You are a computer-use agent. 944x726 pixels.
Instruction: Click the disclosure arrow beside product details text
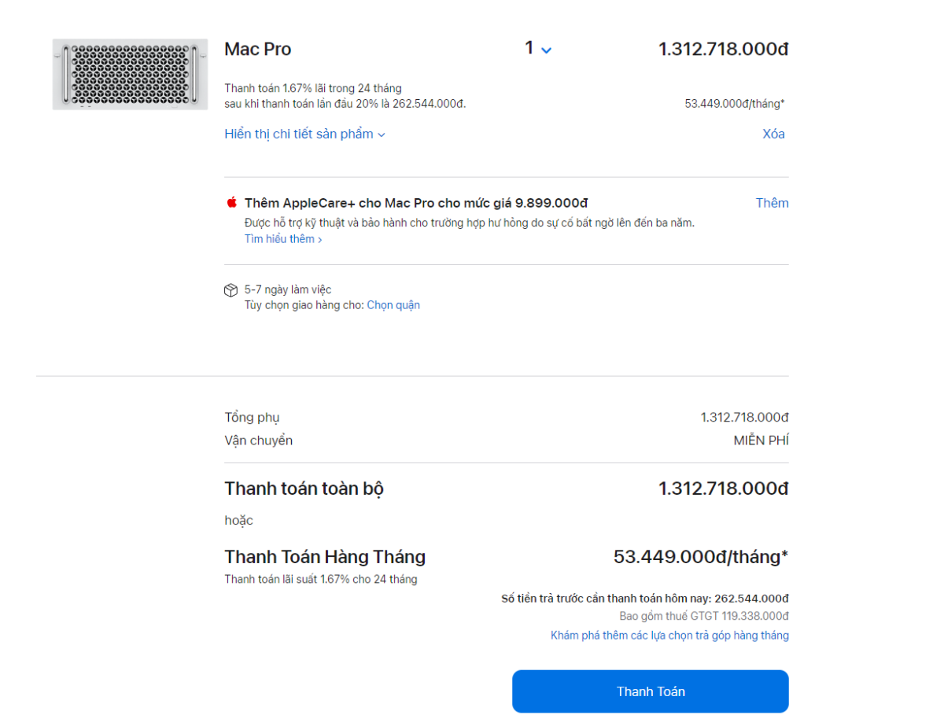[382, 135]
